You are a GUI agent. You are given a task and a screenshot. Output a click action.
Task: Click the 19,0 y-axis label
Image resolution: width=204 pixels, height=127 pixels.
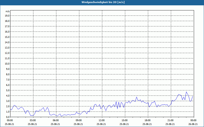(x=7, y=16)
